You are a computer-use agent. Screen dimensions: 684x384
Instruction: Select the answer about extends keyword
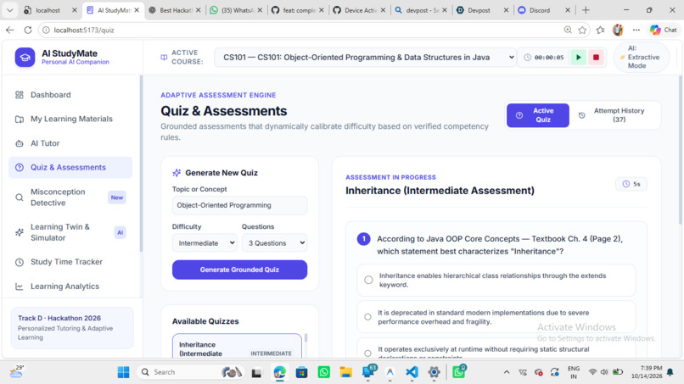[496, 280]
